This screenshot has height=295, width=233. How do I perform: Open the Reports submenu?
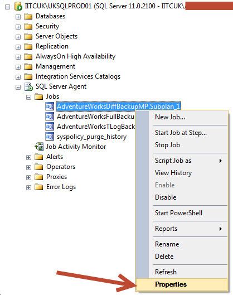pyautogui.click(x=188, y=229)
